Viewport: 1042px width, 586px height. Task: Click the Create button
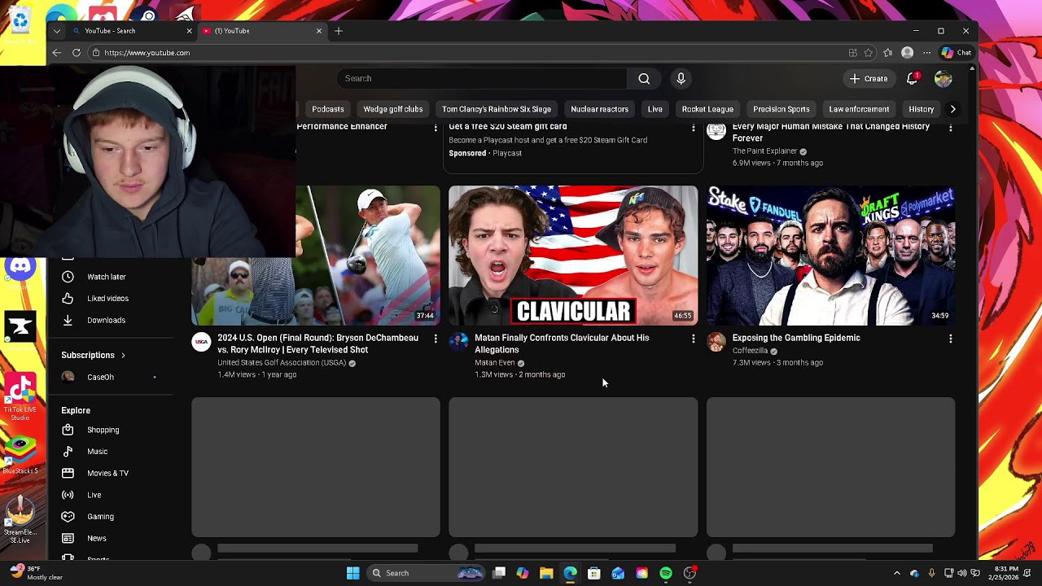pyautogui.click(x=869, y=78)
